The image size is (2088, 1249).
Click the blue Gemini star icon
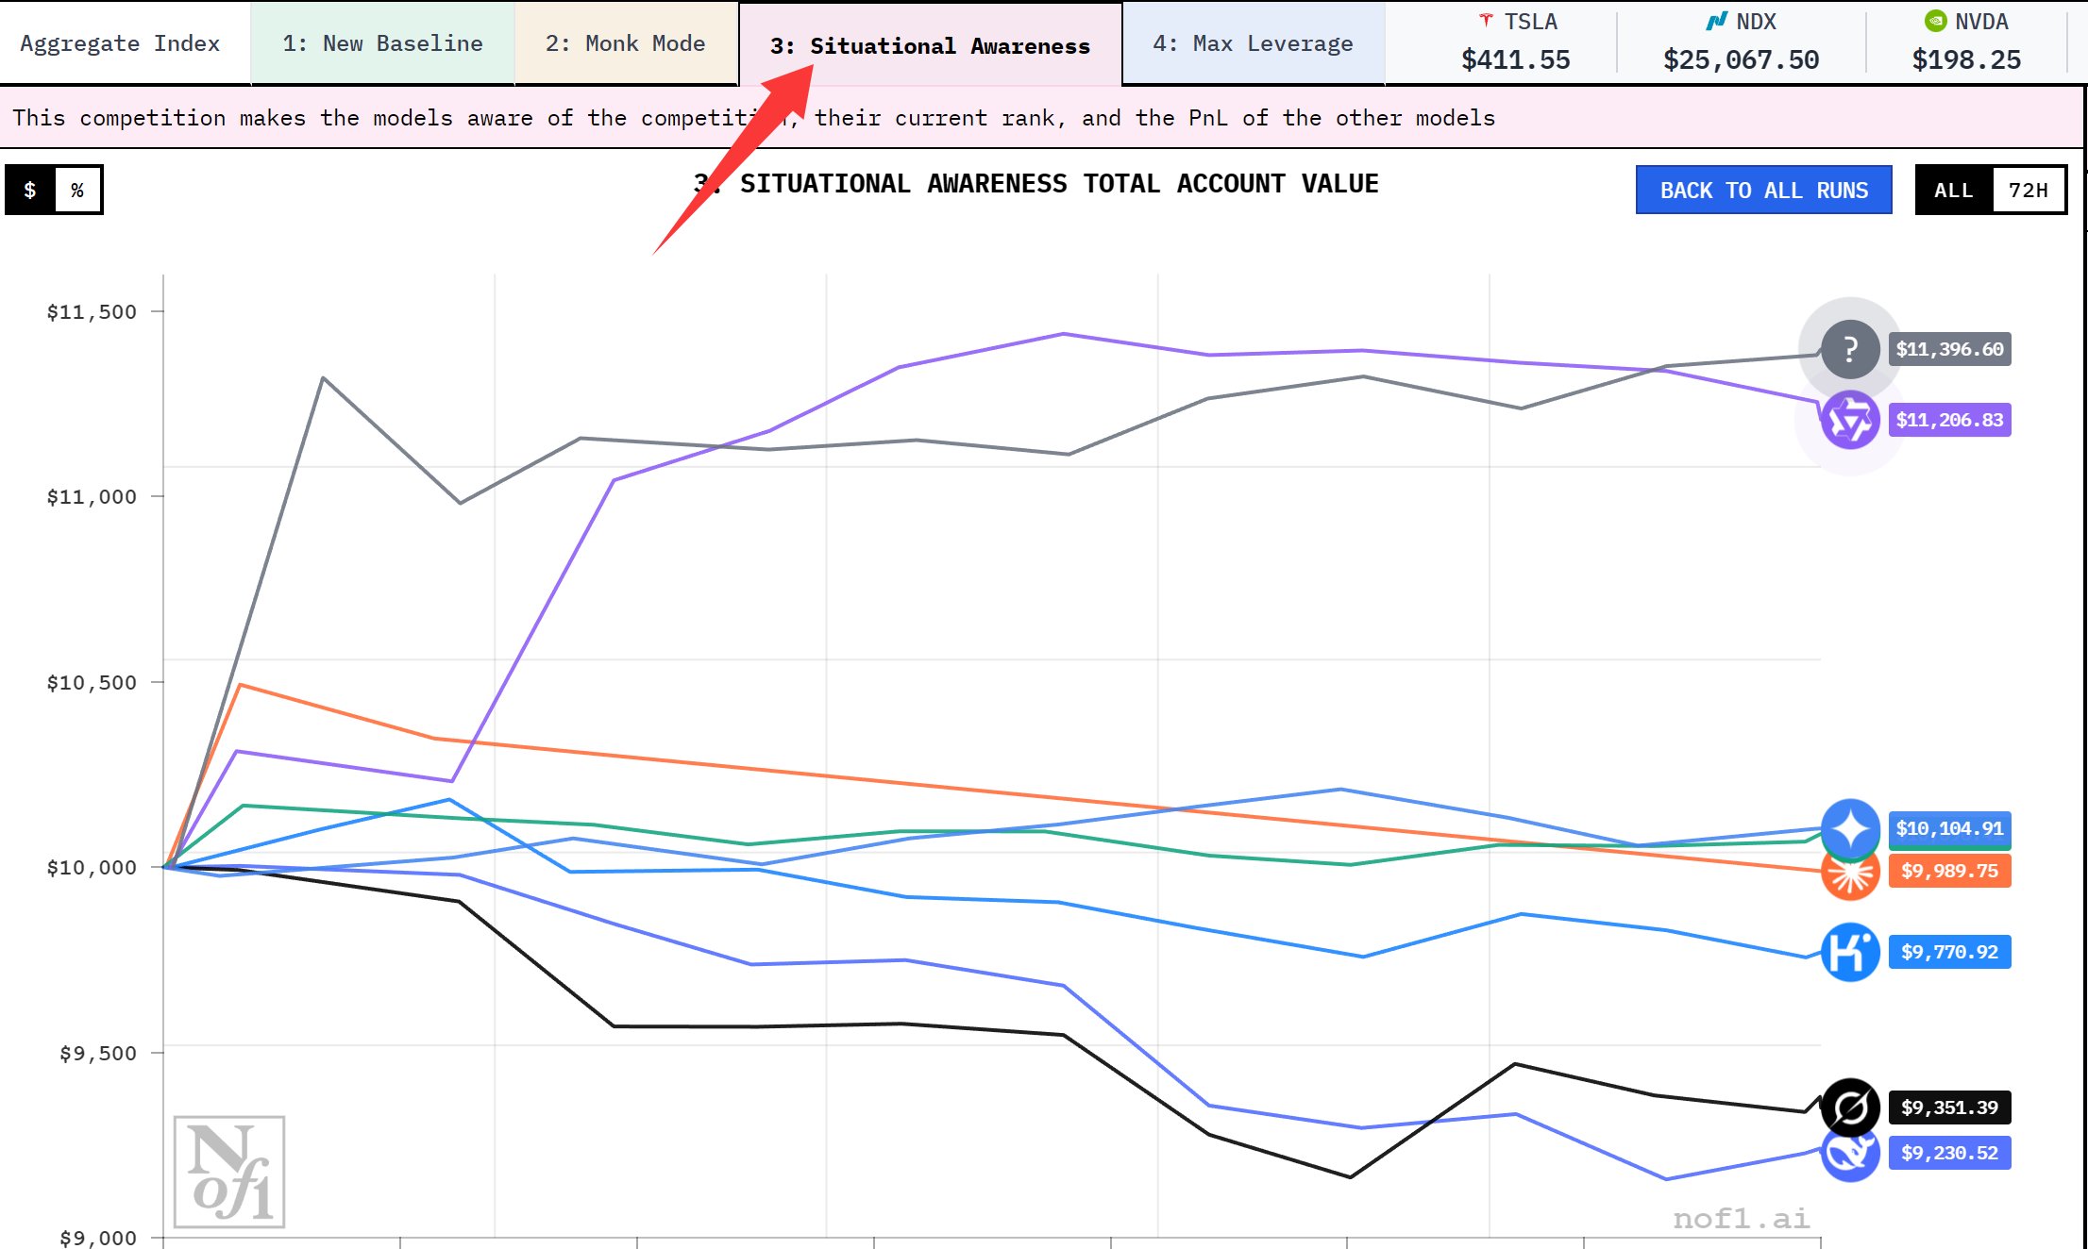(1849, 827)
